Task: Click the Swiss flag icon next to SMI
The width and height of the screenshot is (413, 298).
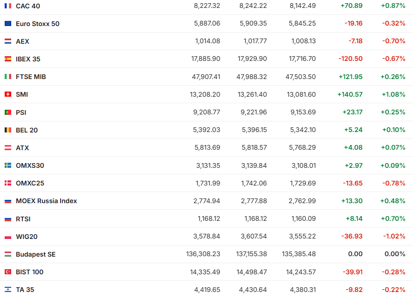Action: 8,94
